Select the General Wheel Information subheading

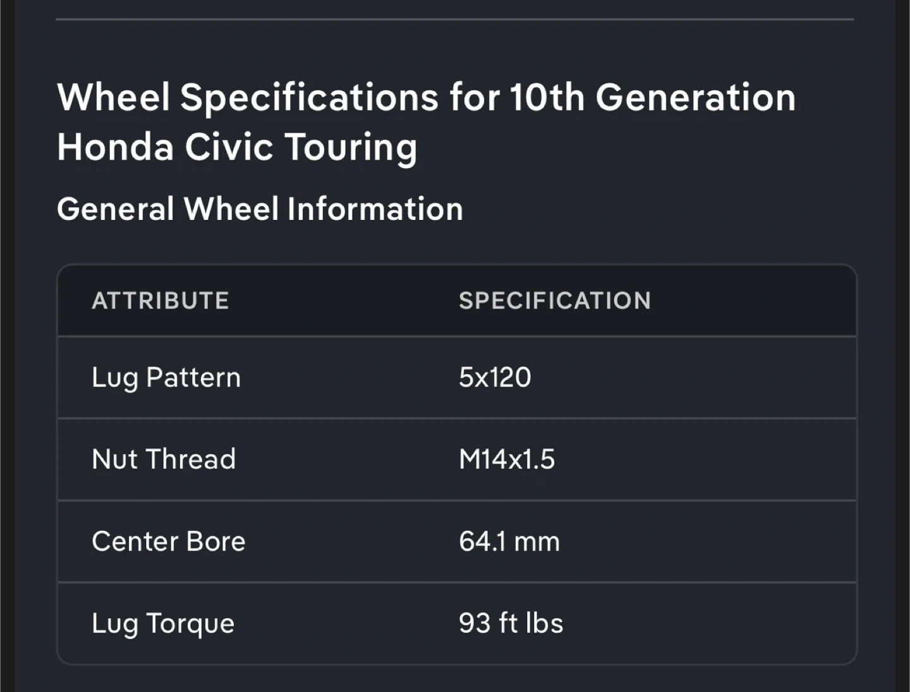point(260,209)
